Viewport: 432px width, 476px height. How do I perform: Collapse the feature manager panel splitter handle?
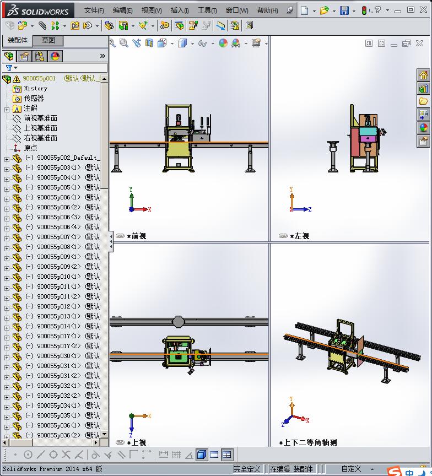pyautogui.click(x=111, y=242)
